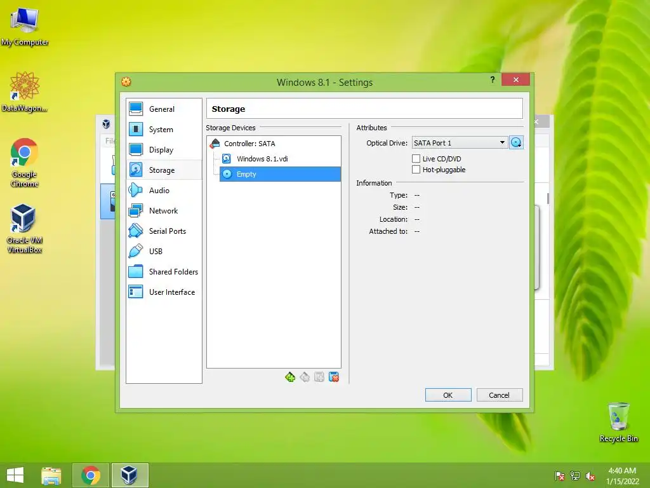Open USB settings
This screenshot has width=650, height=488.
point(164,251)
